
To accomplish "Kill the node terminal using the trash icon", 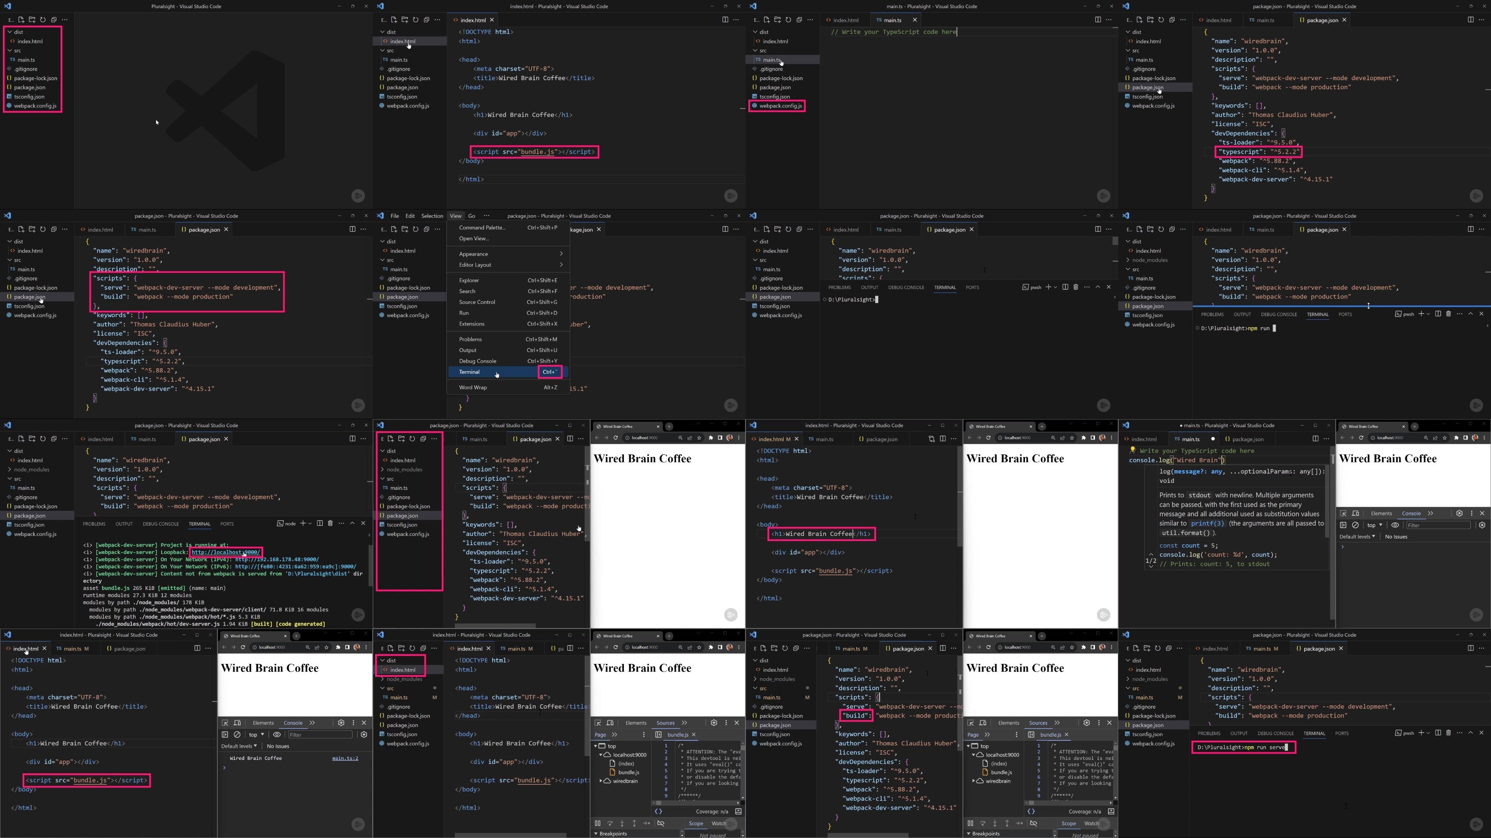I will click(330, 524).
